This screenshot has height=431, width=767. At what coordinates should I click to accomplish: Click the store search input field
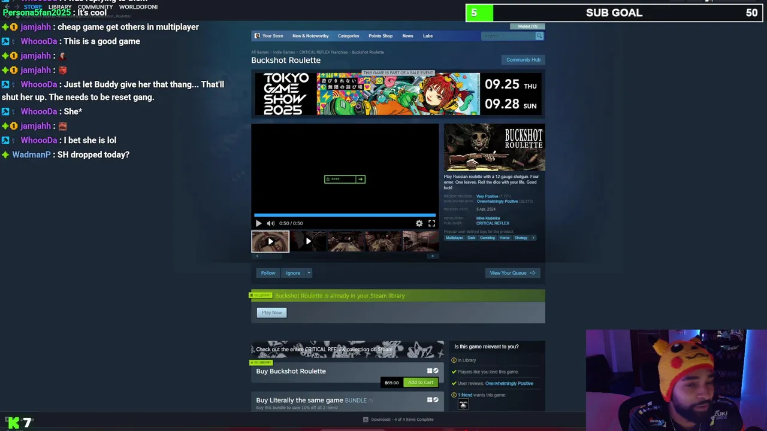click(508, 36)
